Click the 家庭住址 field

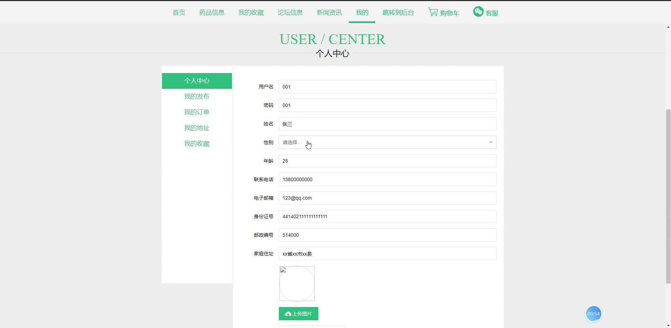pyautogui.click(x=387, y=254)
